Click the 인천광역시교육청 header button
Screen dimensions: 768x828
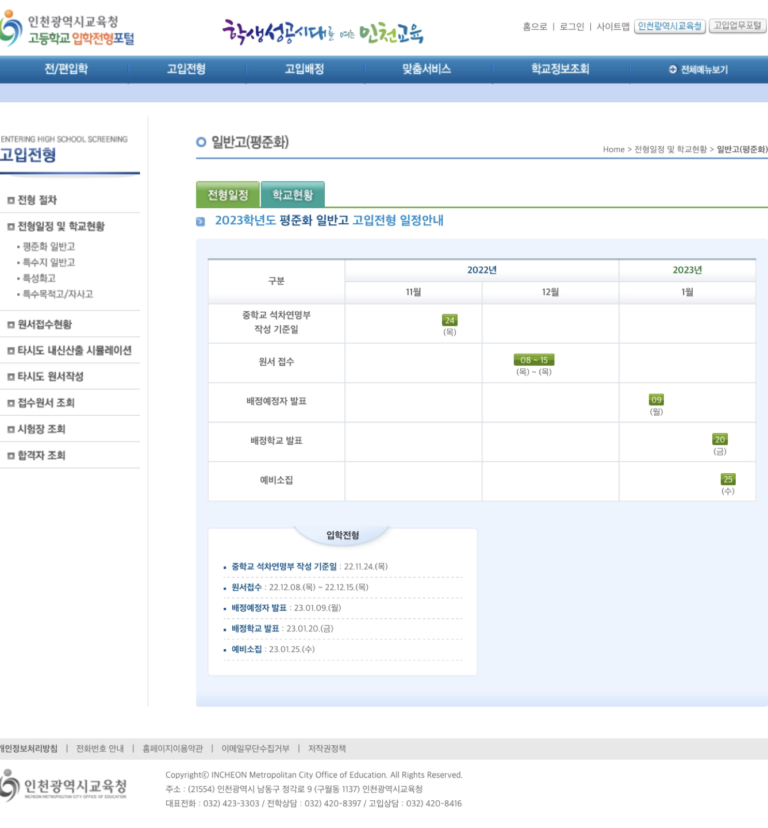670,26
